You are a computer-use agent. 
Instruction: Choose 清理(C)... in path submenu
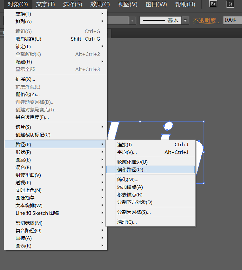[x=151, y=222]
